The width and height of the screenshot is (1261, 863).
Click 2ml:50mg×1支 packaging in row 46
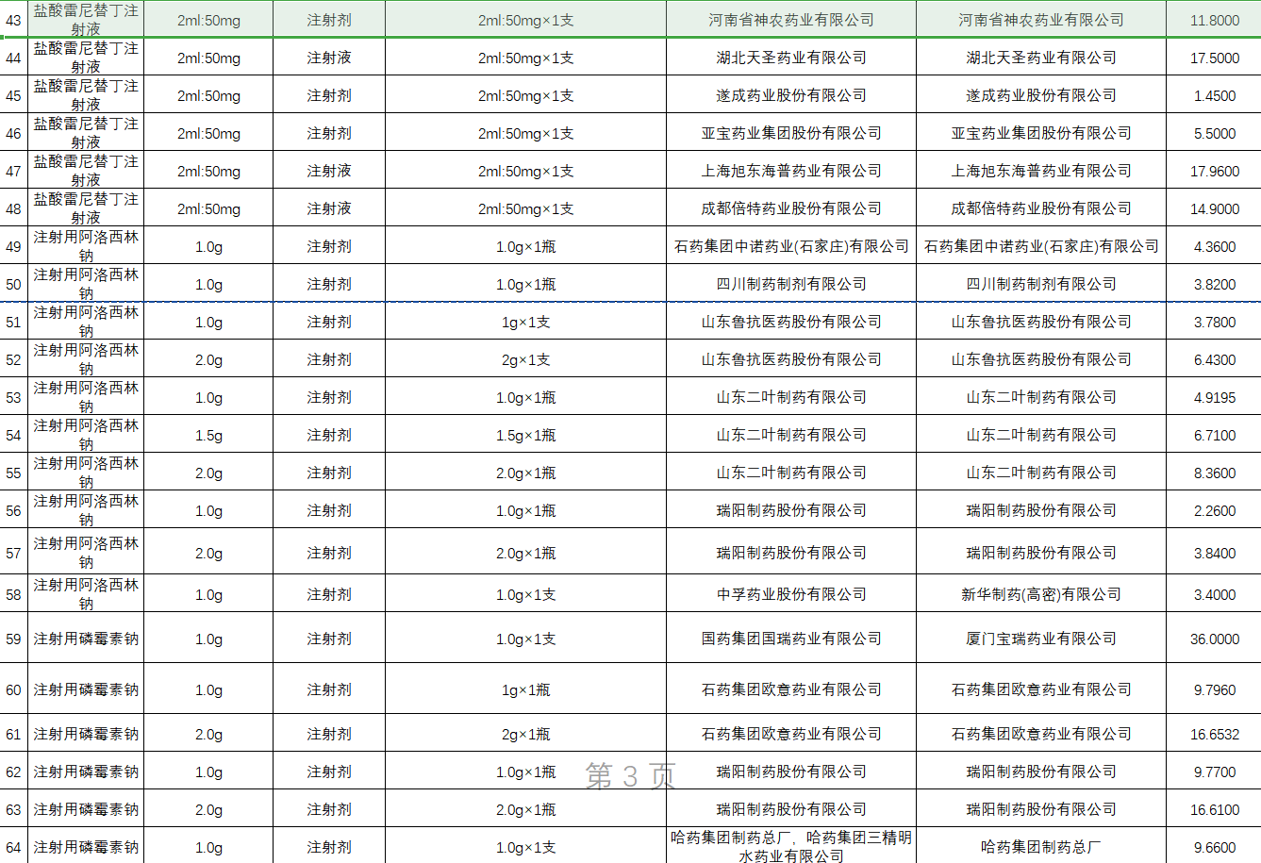[526, 133]
